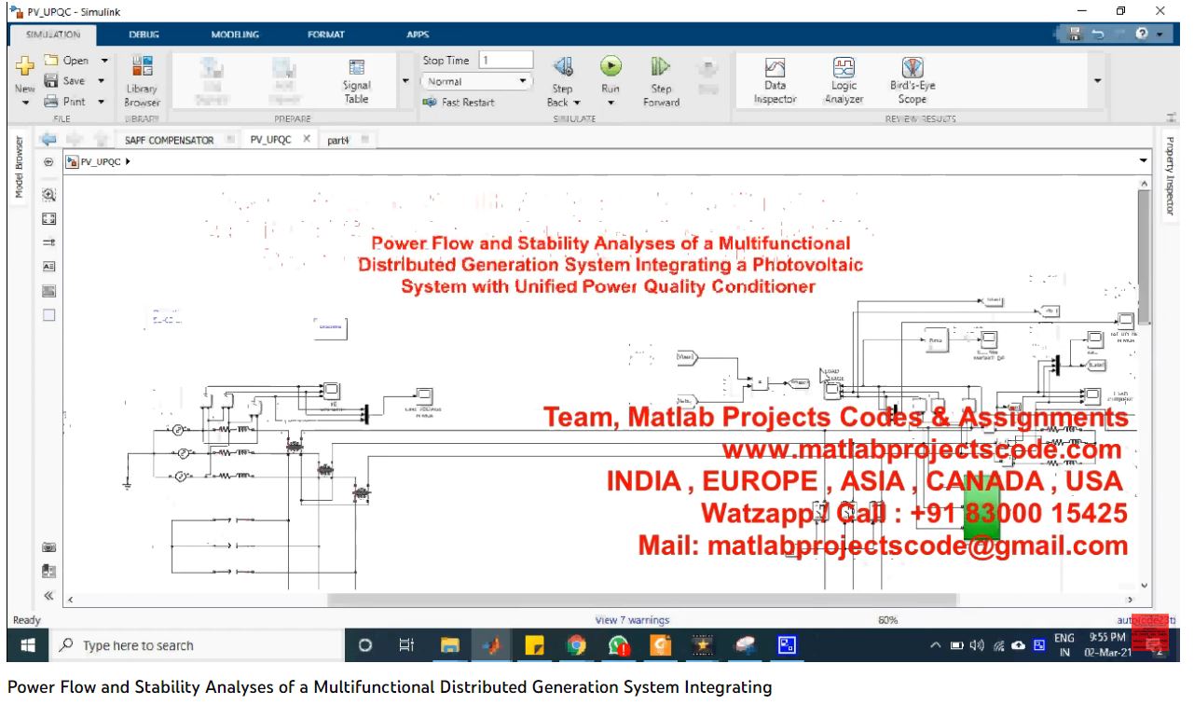Click View 7 warnings link
Image resolution: width=1194 pixels, height=705 pixels.
coord(632,620)
